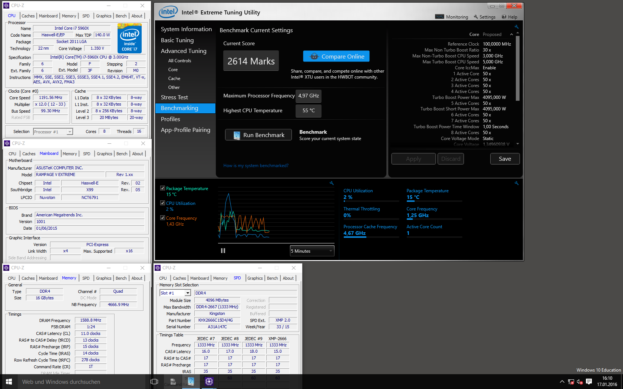Click Run Benchmark button
Image resolution: width=623 pixels, height=389 pixels.
(258, 135)
